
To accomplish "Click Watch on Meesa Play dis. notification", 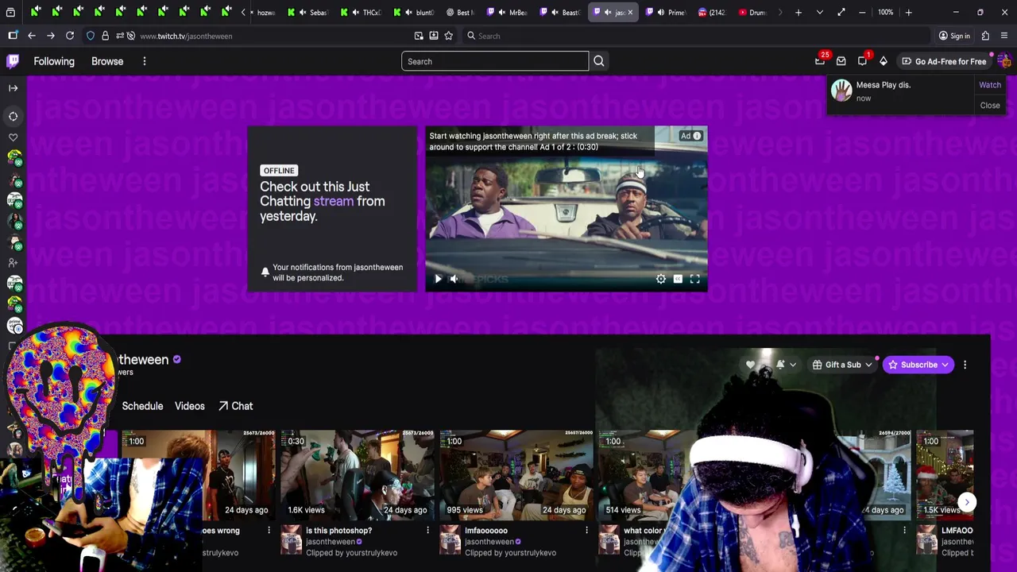I will 990,85.
